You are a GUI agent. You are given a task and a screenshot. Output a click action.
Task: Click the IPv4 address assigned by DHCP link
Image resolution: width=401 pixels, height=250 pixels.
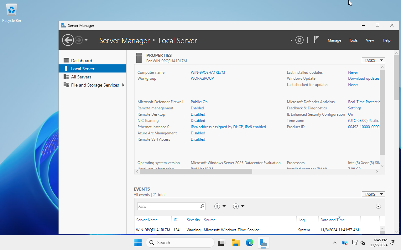(228, 127)
